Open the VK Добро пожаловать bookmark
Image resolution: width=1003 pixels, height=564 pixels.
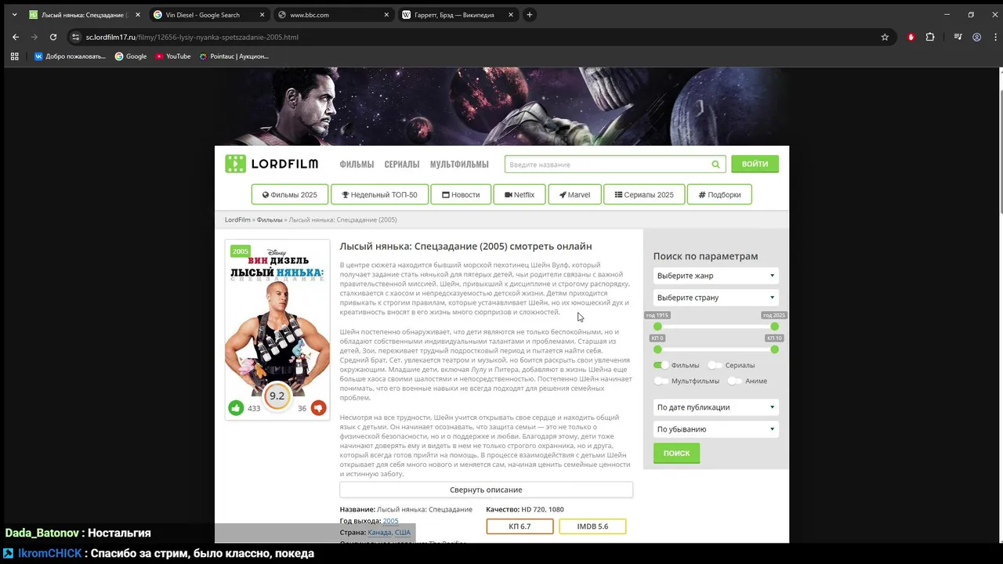[x=70, y=56]
